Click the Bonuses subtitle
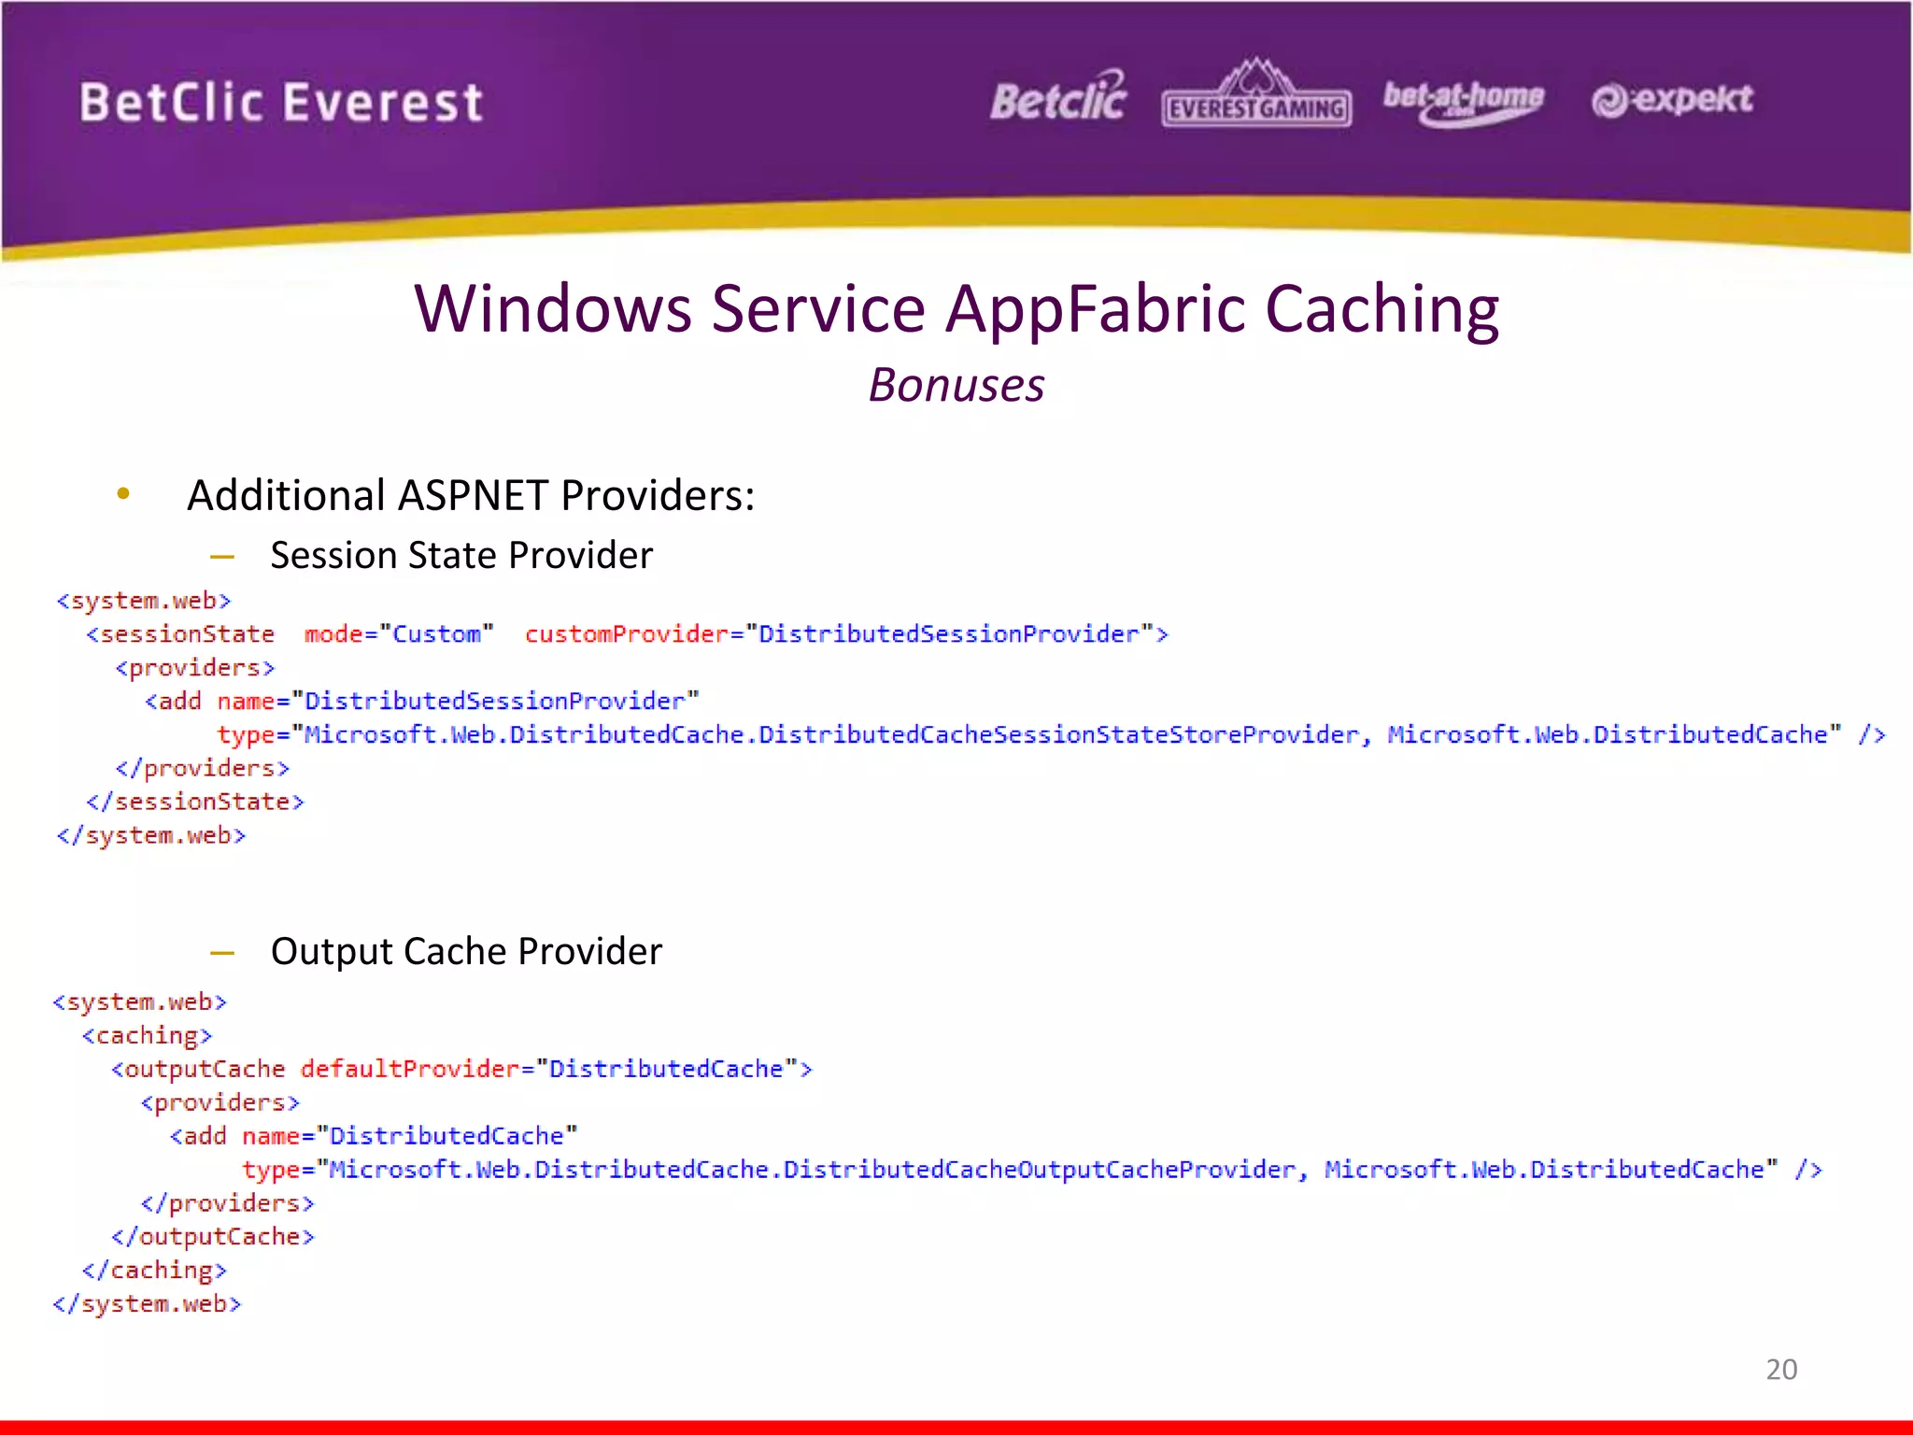 (956, 385)
